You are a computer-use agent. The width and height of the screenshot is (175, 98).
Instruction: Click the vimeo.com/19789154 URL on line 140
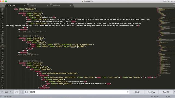click(x=63, y=77)
